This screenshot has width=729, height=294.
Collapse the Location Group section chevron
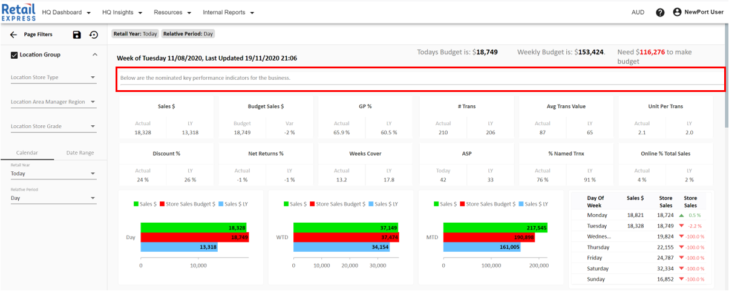pyautogui.click(x=94, y=55)
